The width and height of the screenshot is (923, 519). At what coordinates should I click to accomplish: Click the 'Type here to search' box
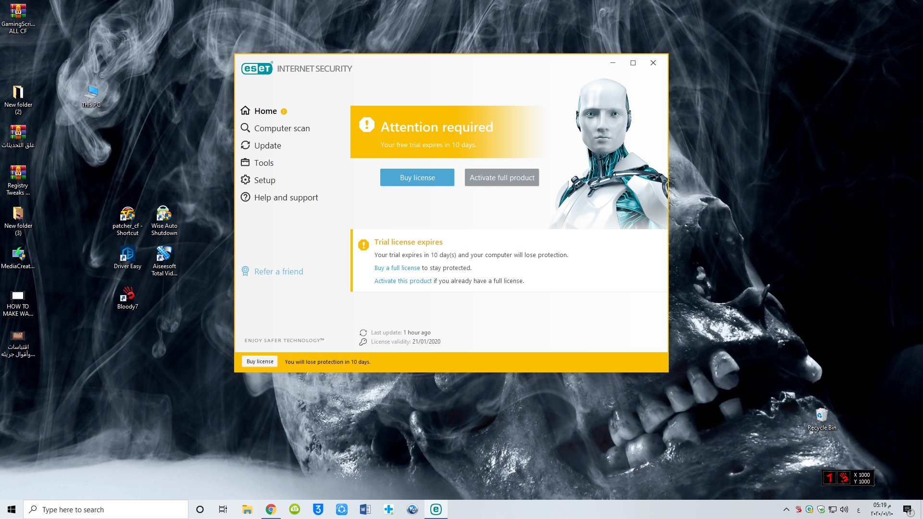click(x=106, y=509)
